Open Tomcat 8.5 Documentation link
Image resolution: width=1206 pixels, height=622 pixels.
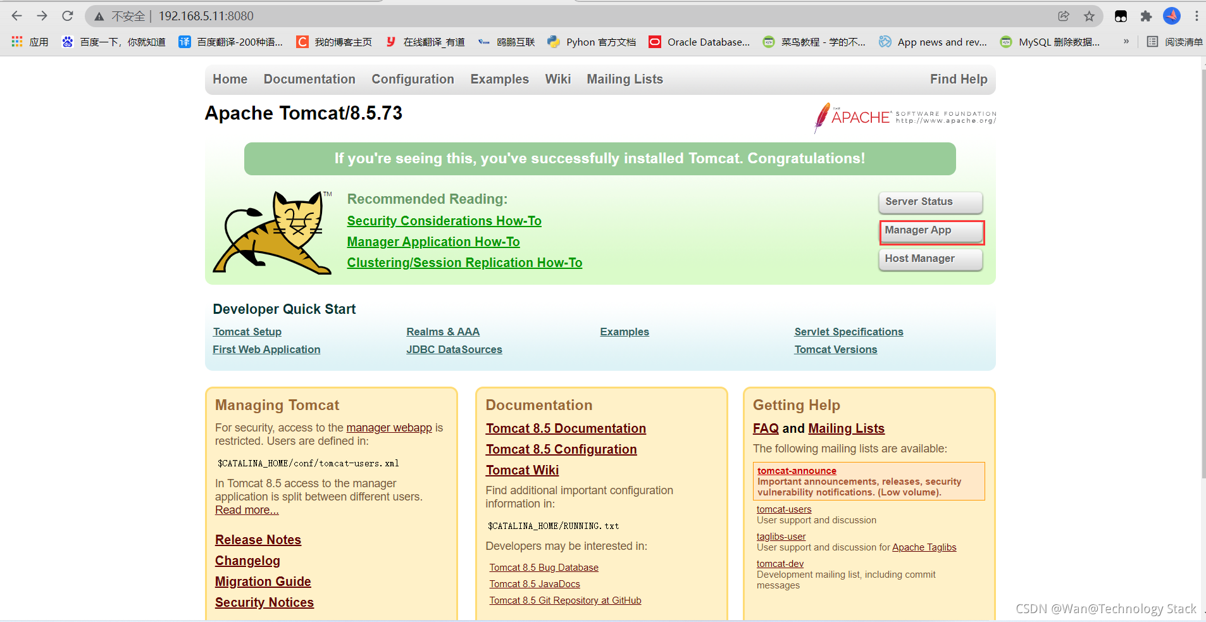click(x=566, y=428)
